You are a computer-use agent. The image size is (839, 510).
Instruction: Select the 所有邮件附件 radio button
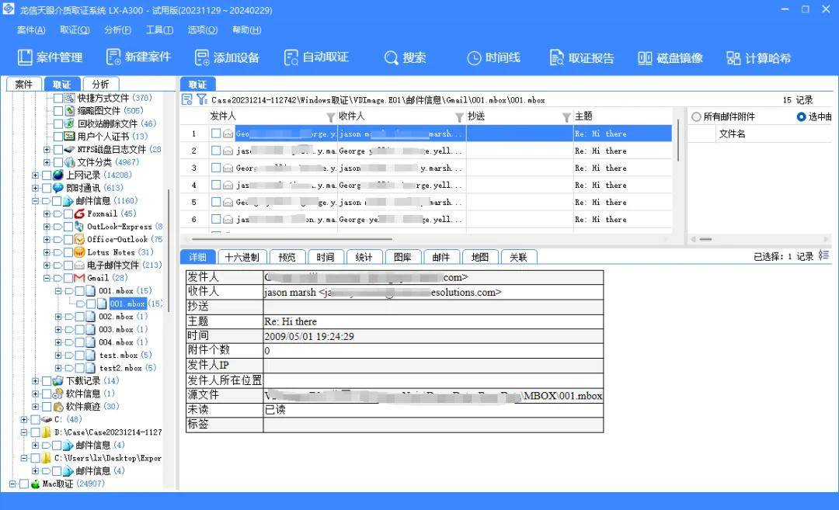click(x=696, y=116)
